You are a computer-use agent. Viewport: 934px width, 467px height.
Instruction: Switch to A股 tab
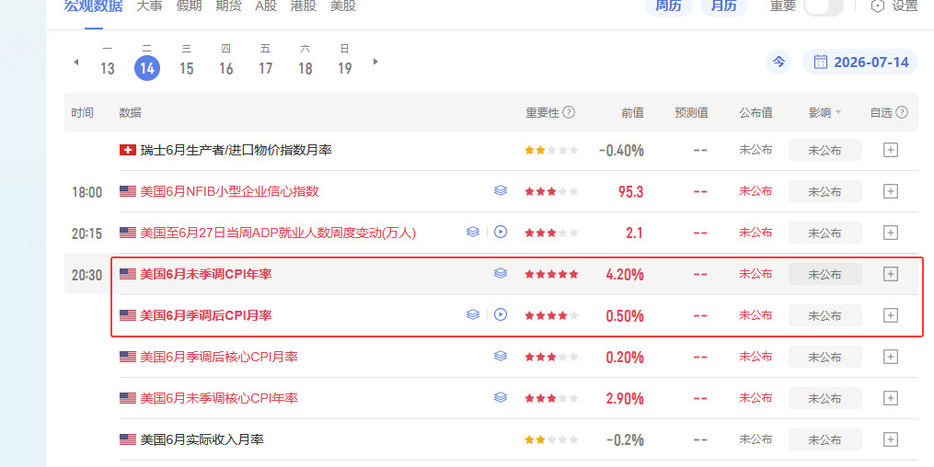pos(266,6)
